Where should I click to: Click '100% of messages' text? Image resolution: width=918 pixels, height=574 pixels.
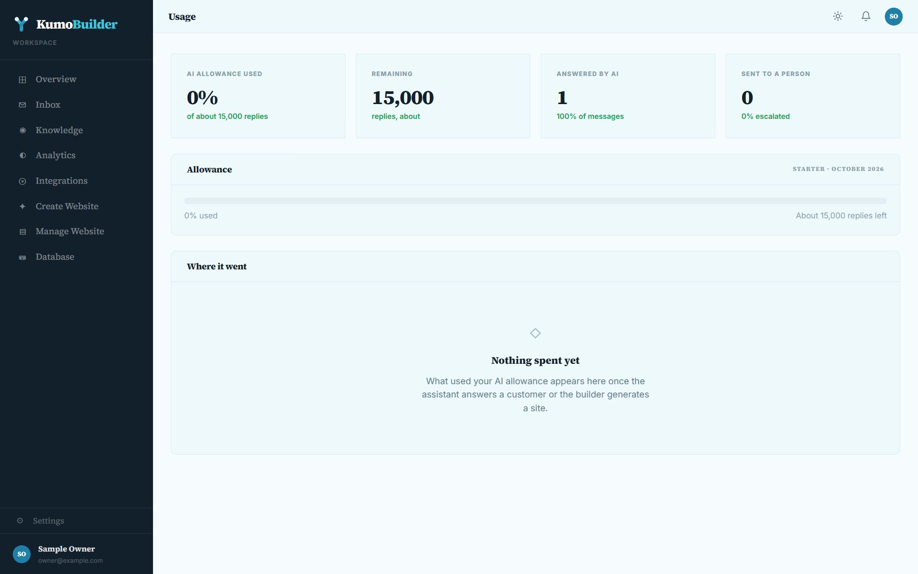[x=590, y=116]
